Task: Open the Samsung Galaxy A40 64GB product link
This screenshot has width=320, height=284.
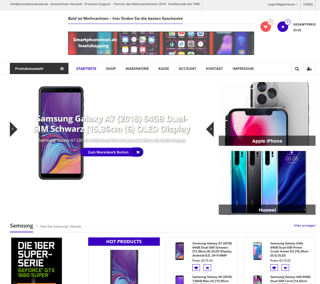Action: (290, 279)
